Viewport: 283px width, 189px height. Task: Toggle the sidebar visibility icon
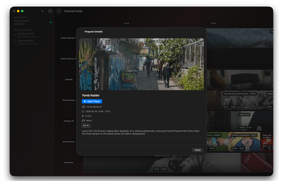pyautogui.click(x=50, y=11)
